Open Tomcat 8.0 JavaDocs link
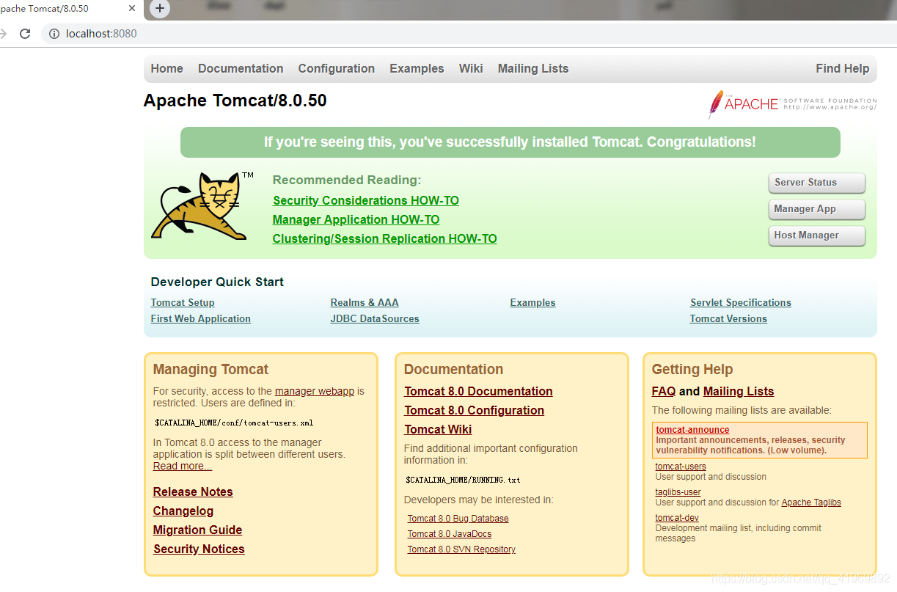897x592 pixels. click(449, 533)
